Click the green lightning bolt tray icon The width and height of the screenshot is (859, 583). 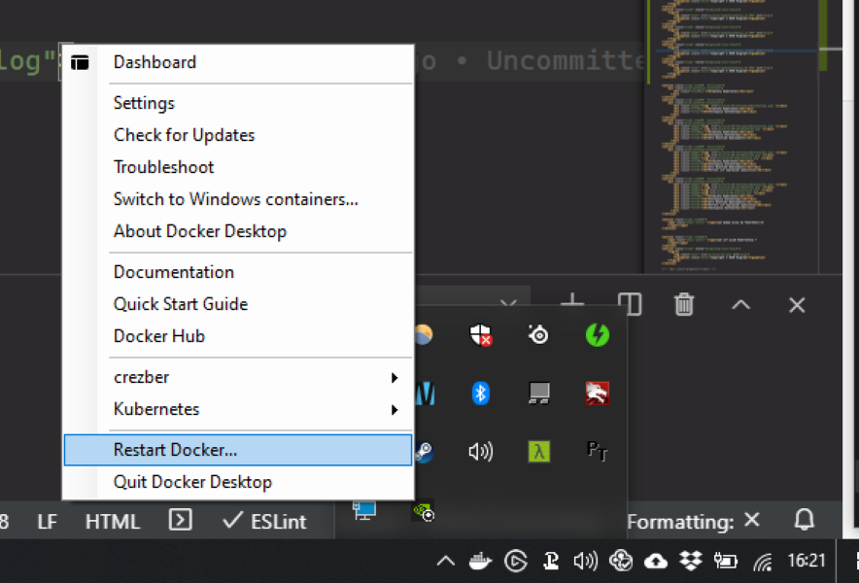click(x=598, y=334)
